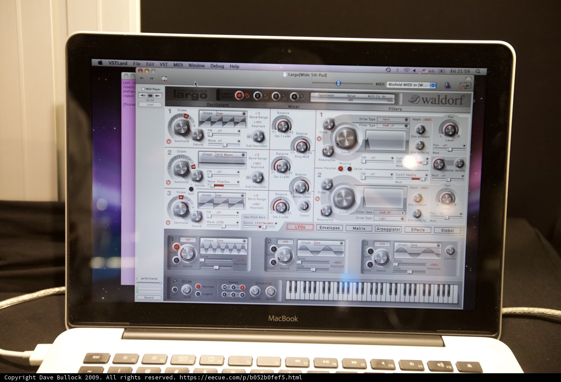This screenshot has height=382, width=561.
Task: Click LFO 3 Contour knob
Action: pyautogui.click(x=450, y=250)
